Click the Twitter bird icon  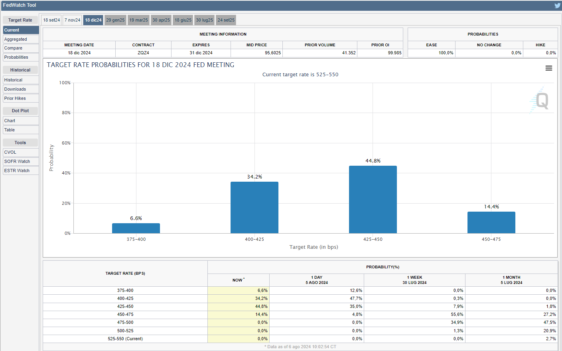(557, 5)
